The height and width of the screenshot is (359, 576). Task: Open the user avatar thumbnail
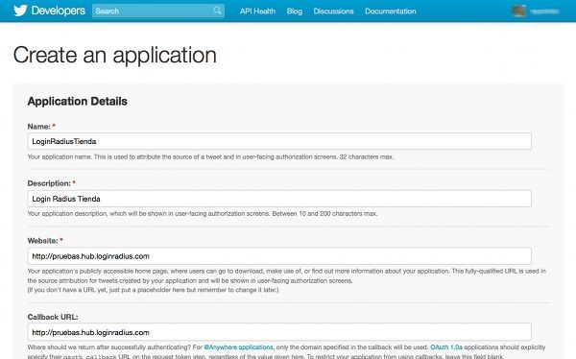pos(518,11)
